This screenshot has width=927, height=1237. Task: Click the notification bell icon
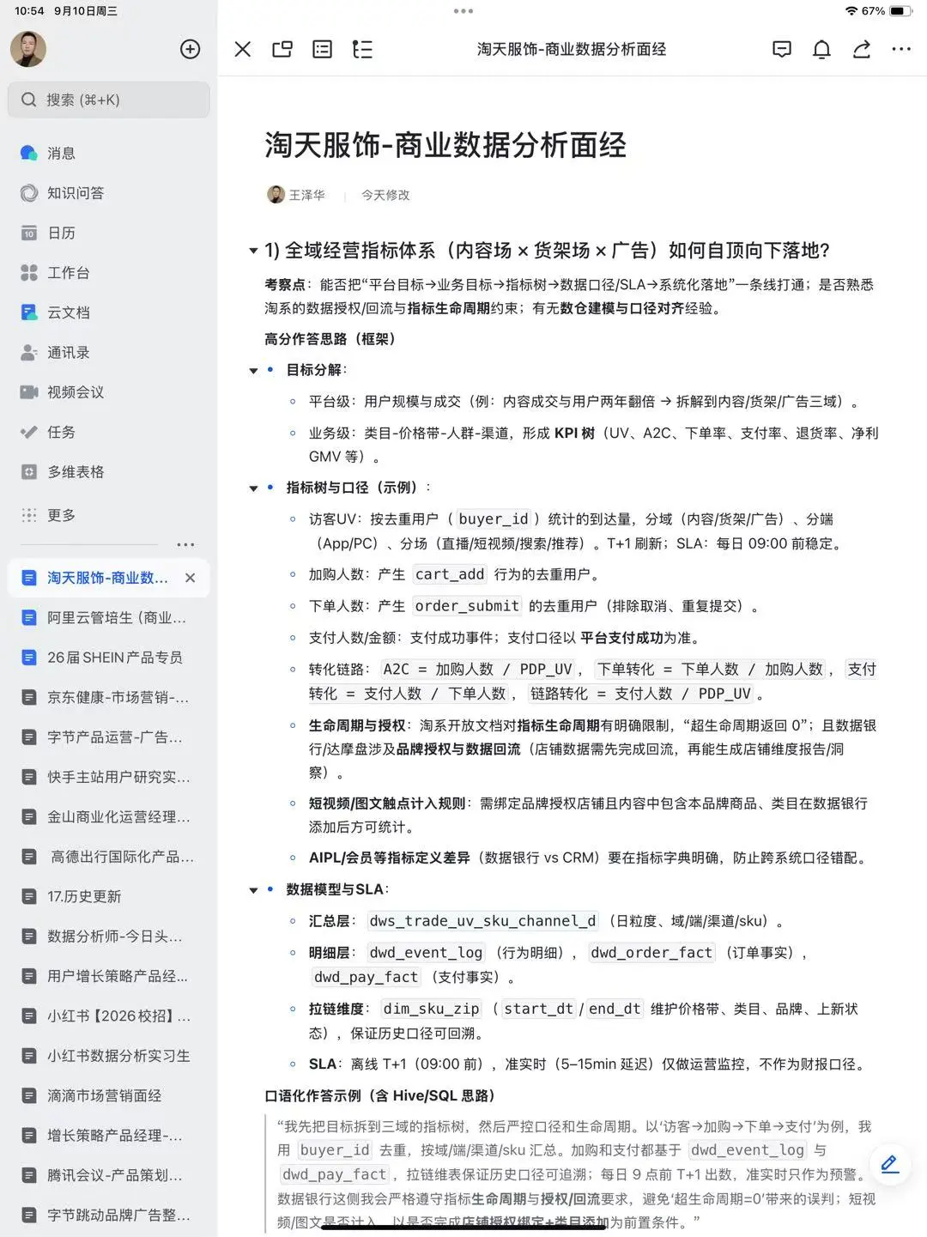click(x=821, y=49)
